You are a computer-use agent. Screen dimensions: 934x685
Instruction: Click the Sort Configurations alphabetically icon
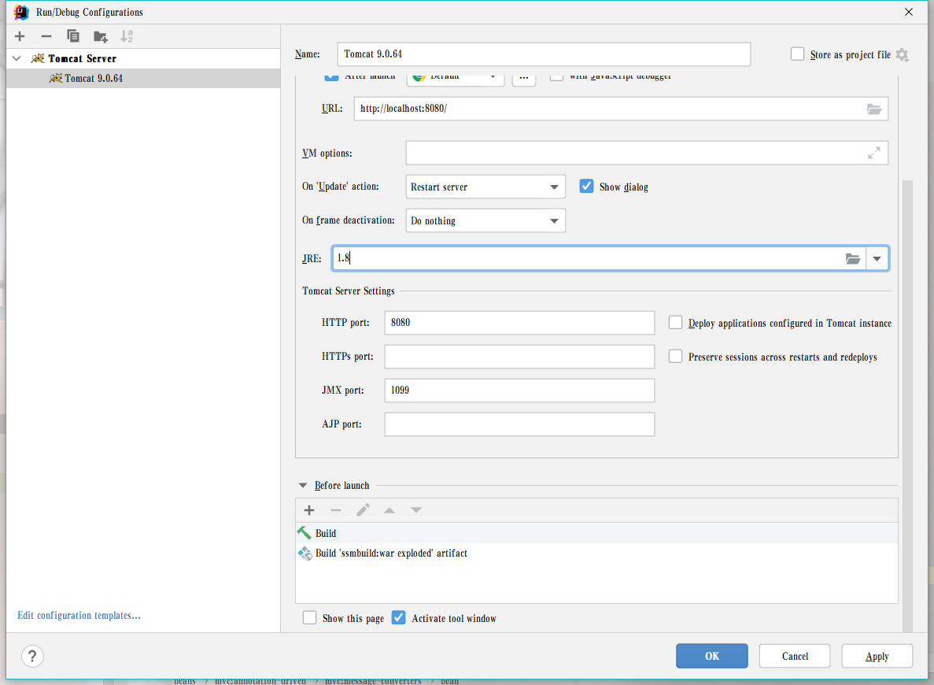(127, 36)
